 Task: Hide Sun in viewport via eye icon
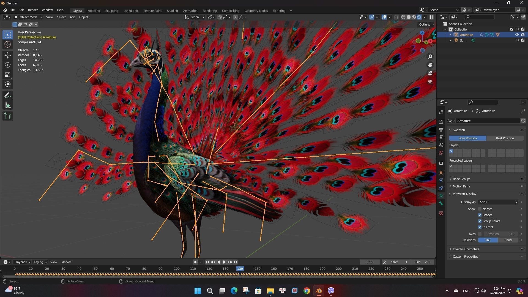pos(517,40)
